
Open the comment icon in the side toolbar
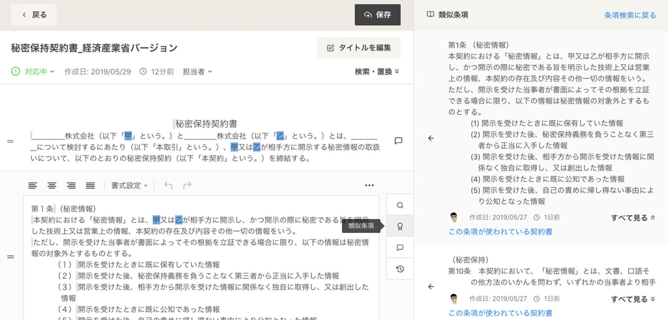[x=400, y=247]
